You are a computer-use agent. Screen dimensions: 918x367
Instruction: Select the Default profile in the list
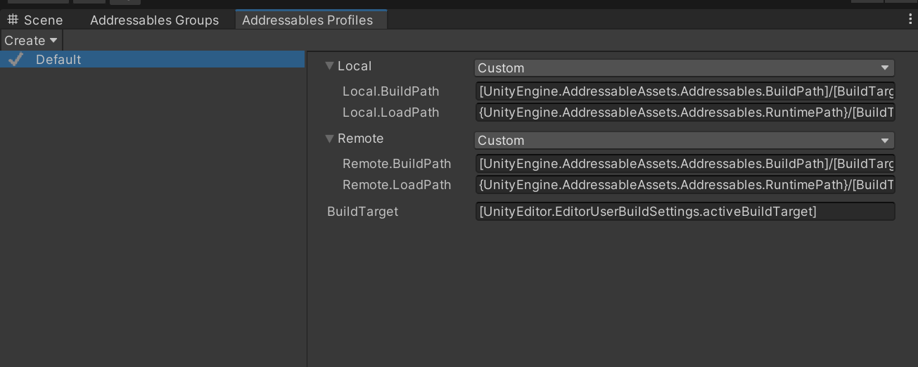[58, 60]
